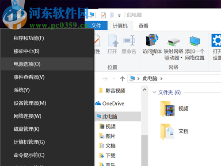
Task: Select OneDrive in the navigation pane
Action: pos(113,104)
